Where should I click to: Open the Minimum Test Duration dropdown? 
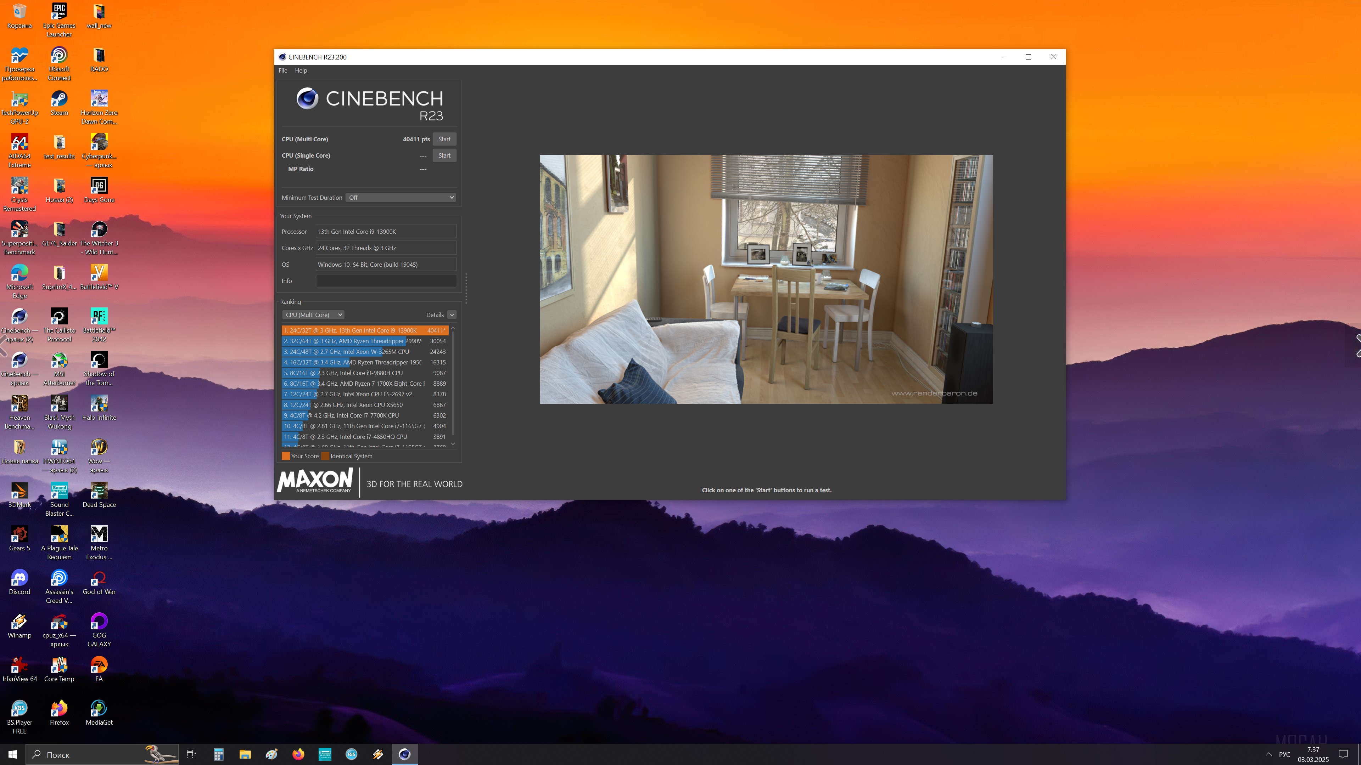tap(401, 198)
